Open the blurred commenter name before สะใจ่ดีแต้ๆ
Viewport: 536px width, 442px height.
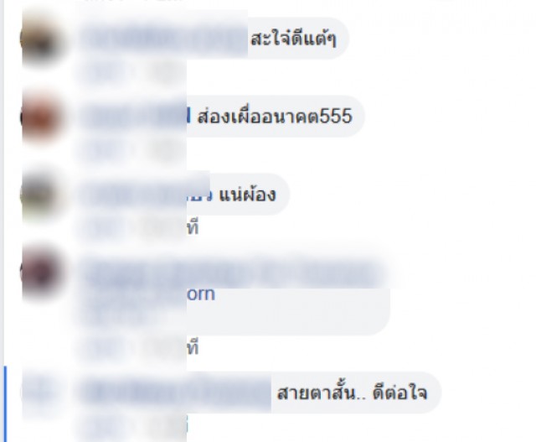163,39
